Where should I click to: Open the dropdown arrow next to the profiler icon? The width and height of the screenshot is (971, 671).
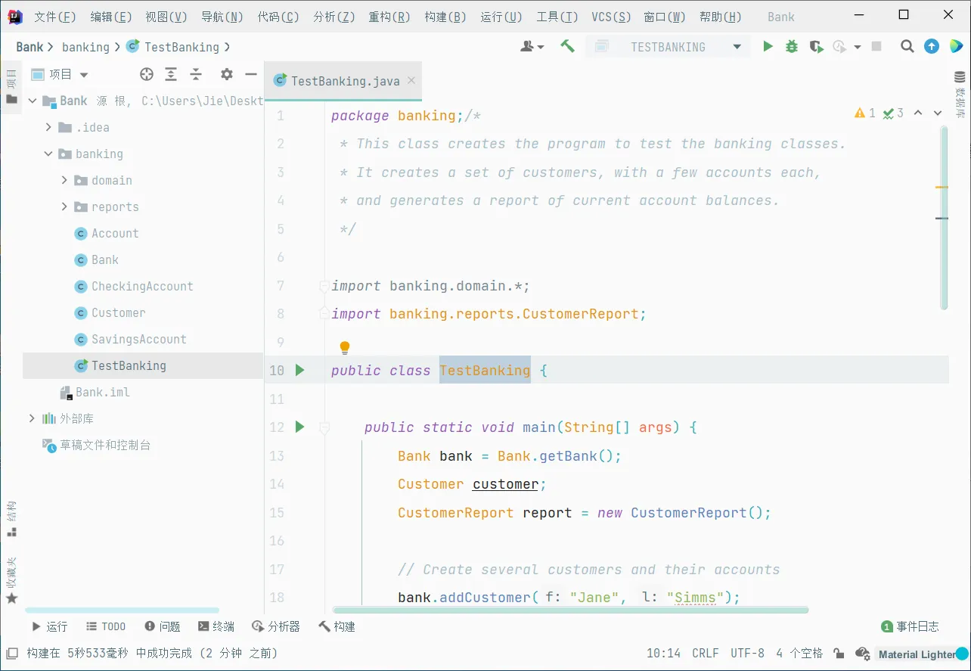857,47
